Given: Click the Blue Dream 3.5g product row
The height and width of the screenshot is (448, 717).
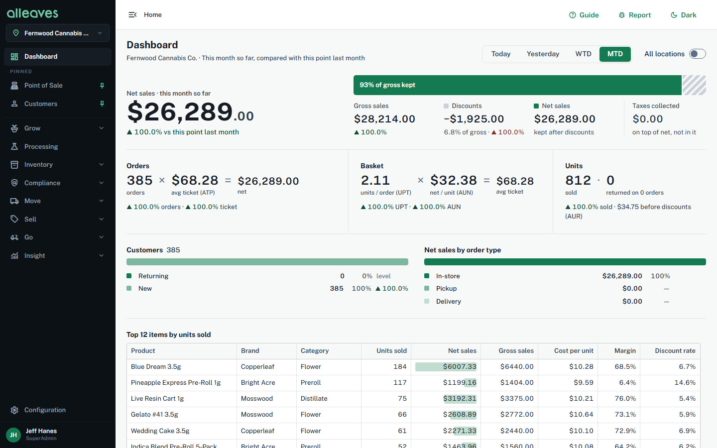Looking at the screenshot, I should (x=413, y=367).
